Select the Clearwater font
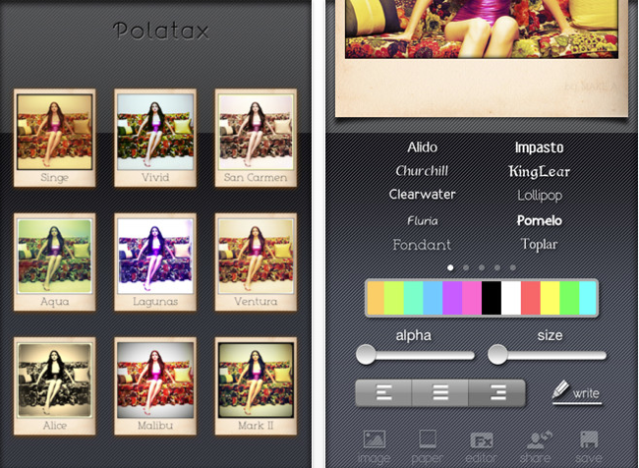 422,194
